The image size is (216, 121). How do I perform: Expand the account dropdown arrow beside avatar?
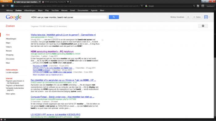pos(209,17)
